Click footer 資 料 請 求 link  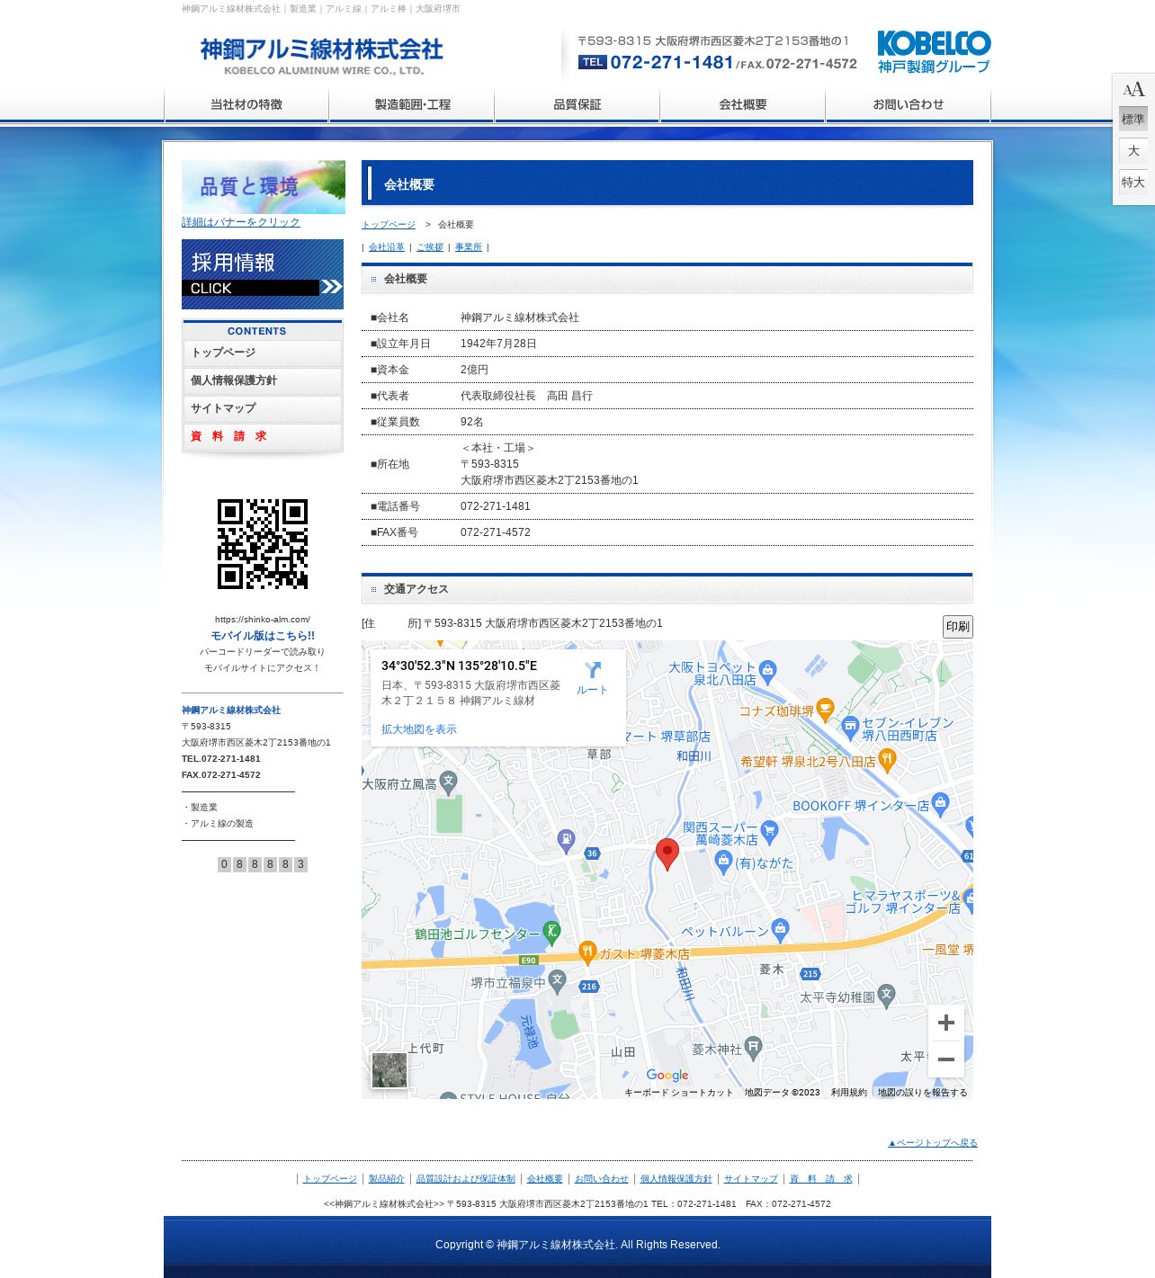[x=821, y=1179]
